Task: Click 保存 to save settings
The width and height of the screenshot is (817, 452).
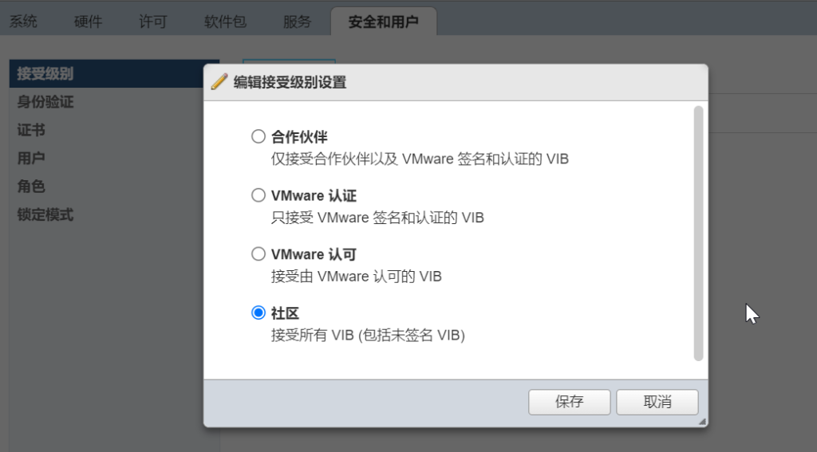Action: tap(570, 402)
